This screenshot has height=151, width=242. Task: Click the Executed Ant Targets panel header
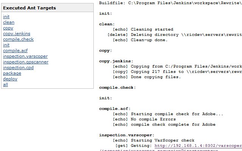pos(47,8)
